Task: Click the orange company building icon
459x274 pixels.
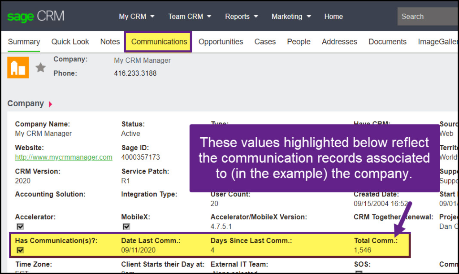Action: click(x=18, y=68)
